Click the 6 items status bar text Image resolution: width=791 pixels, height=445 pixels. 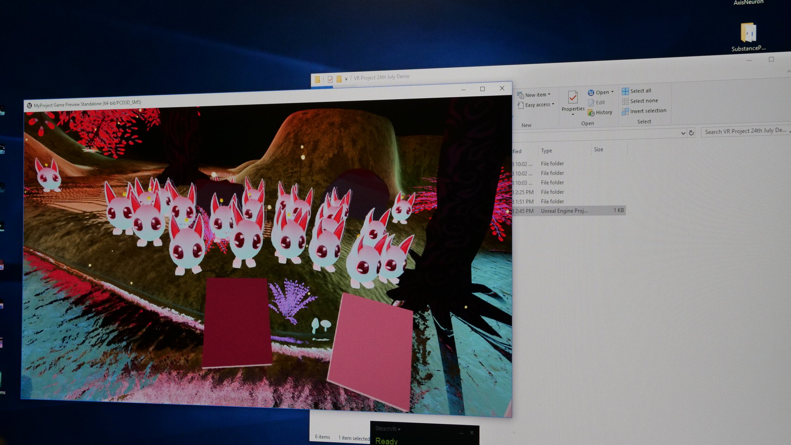322,437
